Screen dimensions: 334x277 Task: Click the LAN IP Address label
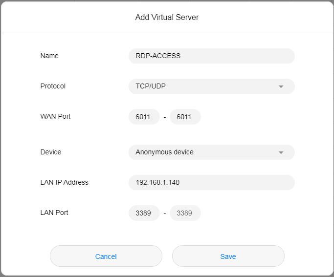[x=64, y=182]
